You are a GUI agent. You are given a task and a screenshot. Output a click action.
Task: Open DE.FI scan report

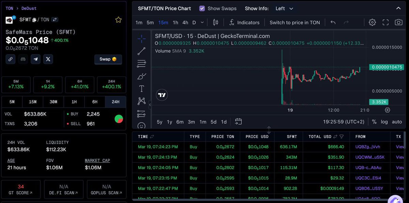point(64,190)
